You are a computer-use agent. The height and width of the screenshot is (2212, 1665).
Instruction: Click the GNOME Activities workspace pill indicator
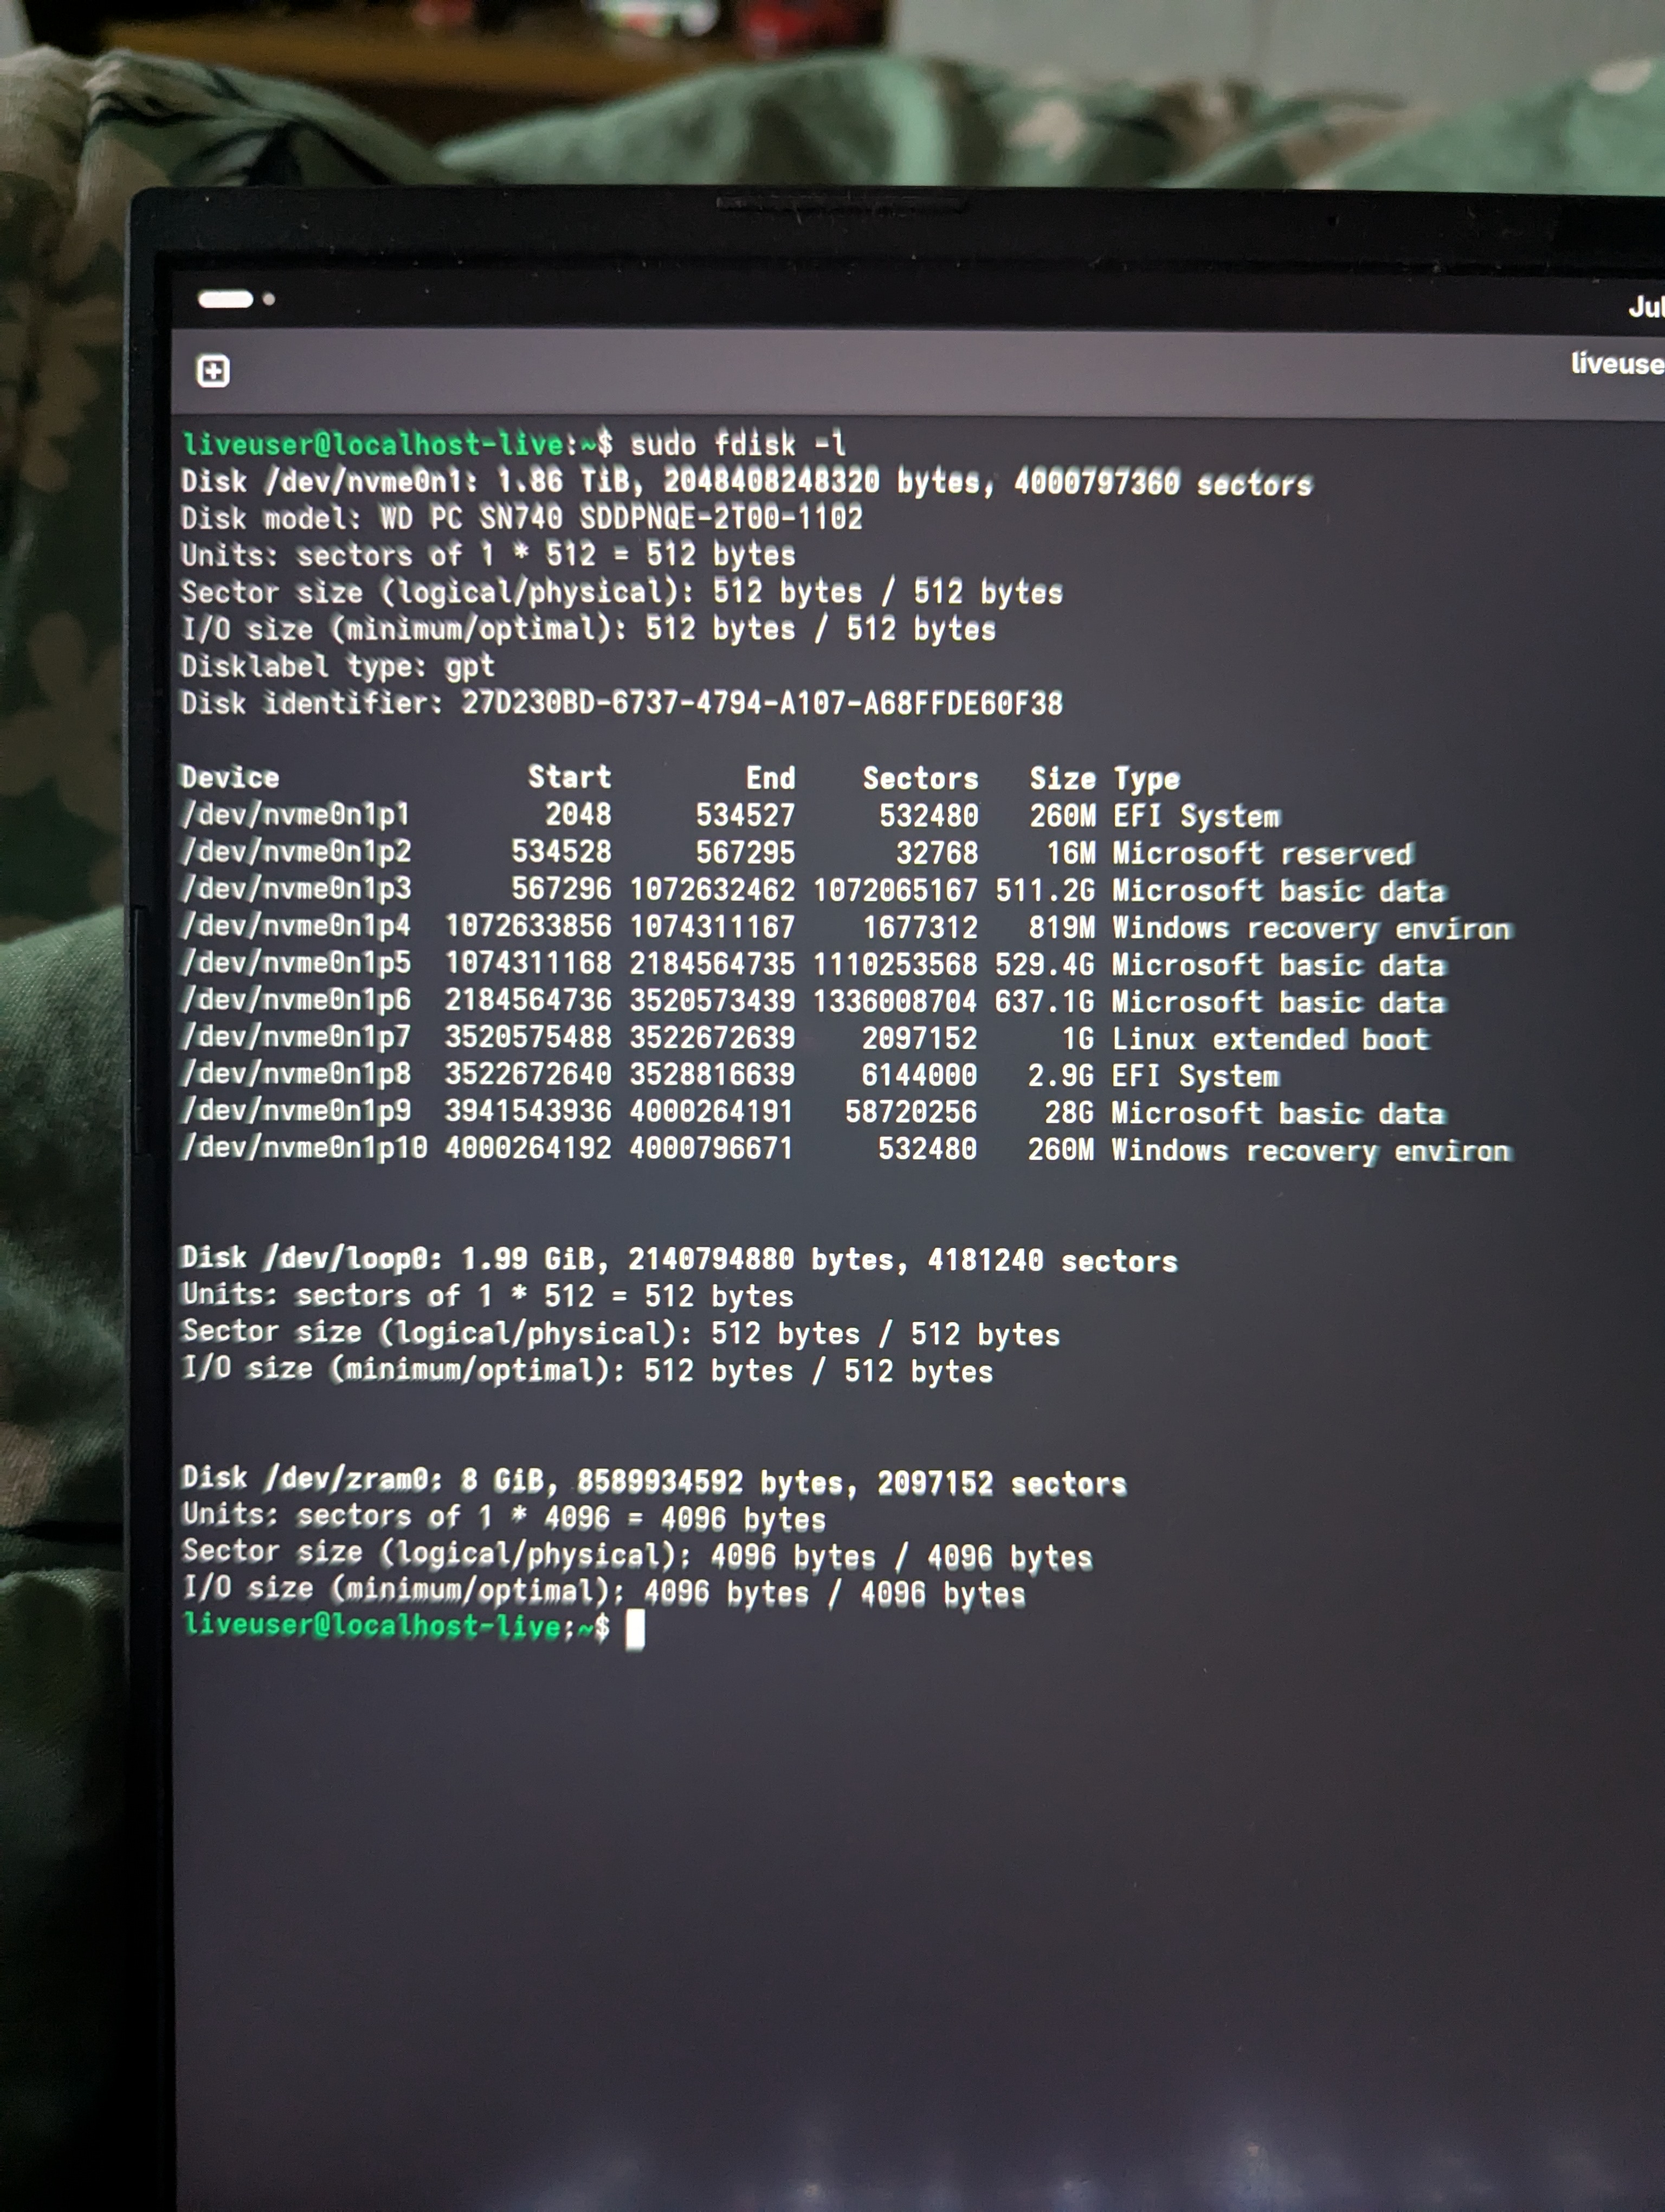(x=225, y=298)
